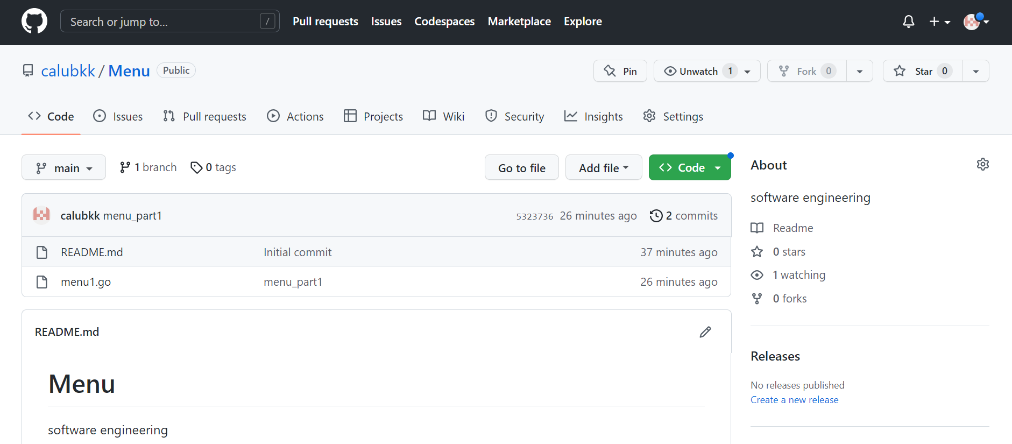
Task: Pin the Menu repository
Action: pyautogui.click(x=620, y=71)
